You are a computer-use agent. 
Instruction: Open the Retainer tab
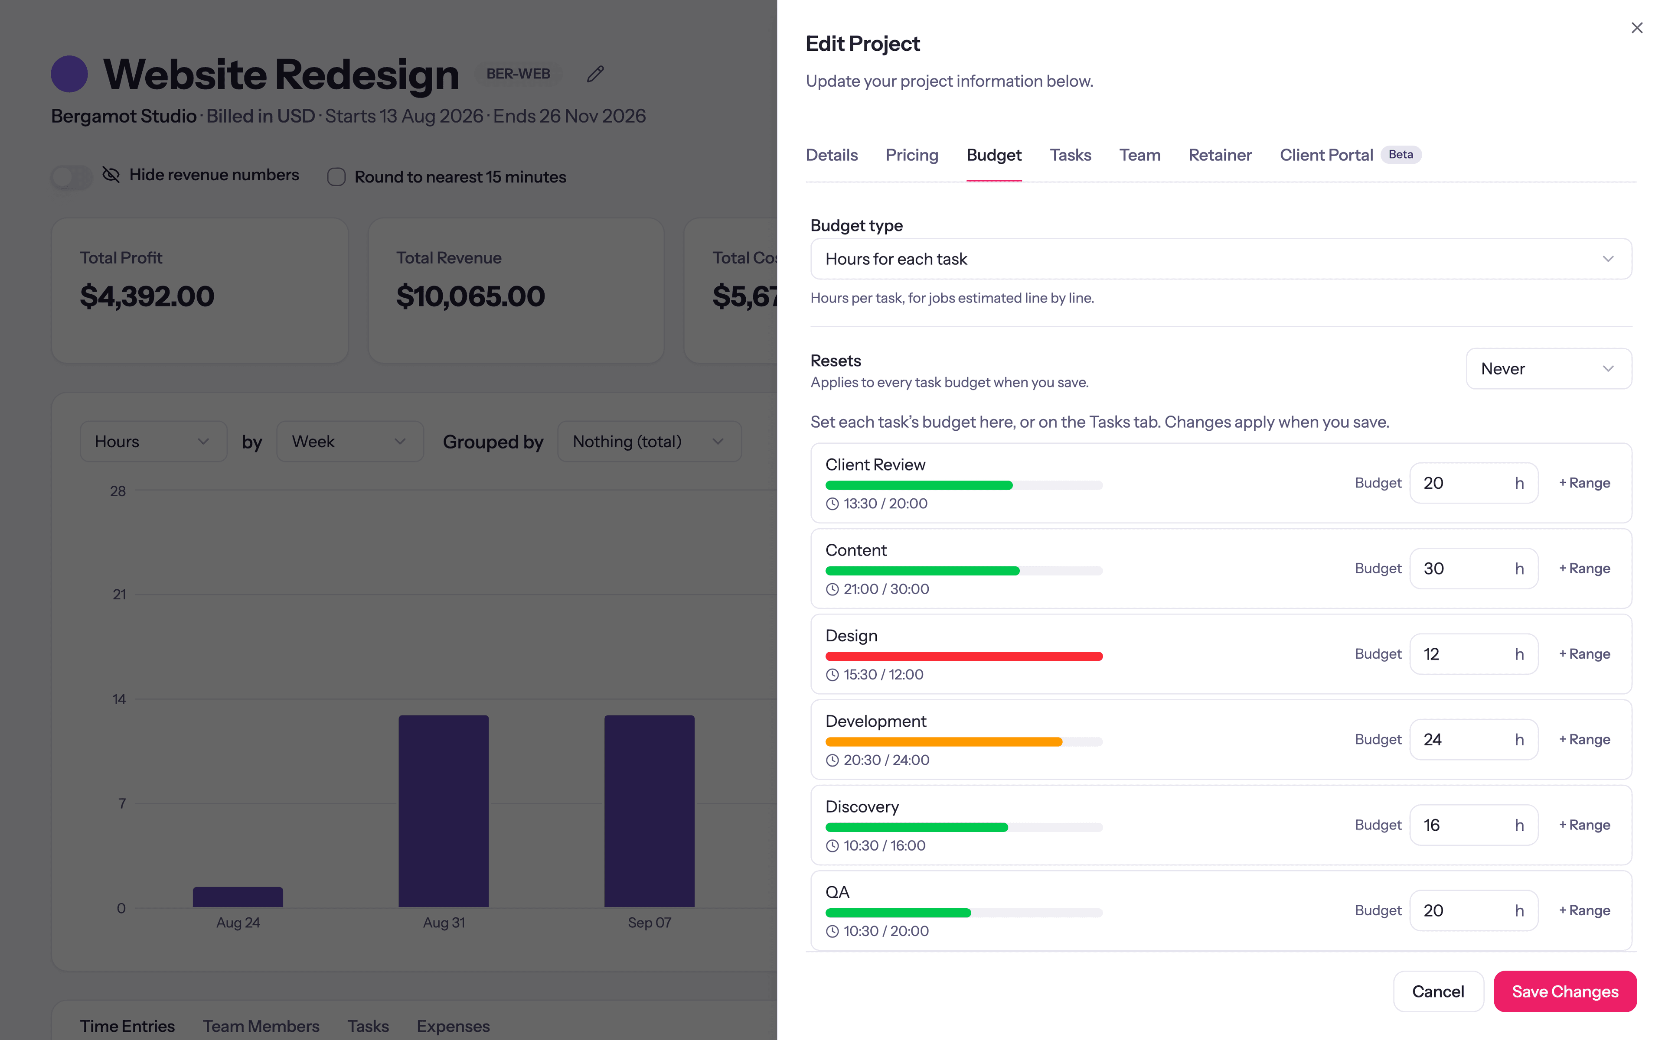point(1220,155)
